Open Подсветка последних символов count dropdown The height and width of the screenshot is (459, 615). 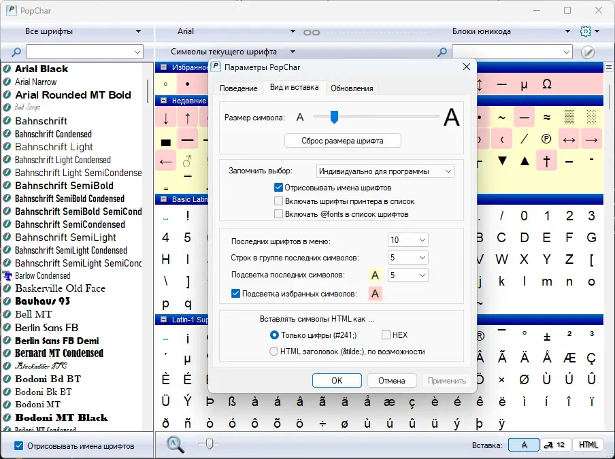coord(408,275)
